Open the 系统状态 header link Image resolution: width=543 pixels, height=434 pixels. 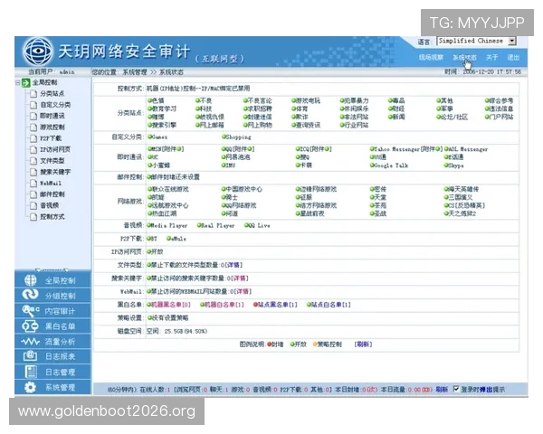coord(464,58)
